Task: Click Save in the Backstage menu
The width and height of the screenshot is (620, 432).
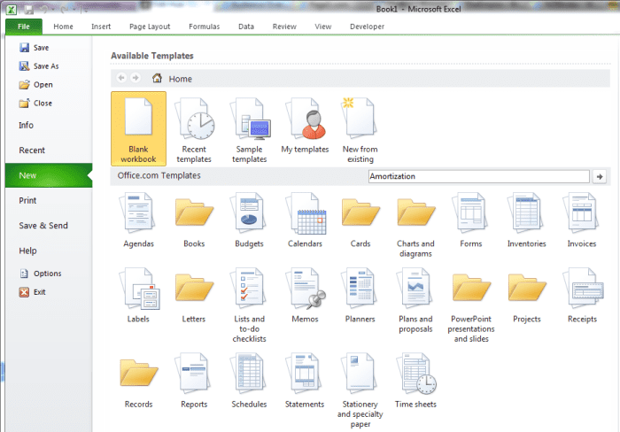Action: point(35,48)
